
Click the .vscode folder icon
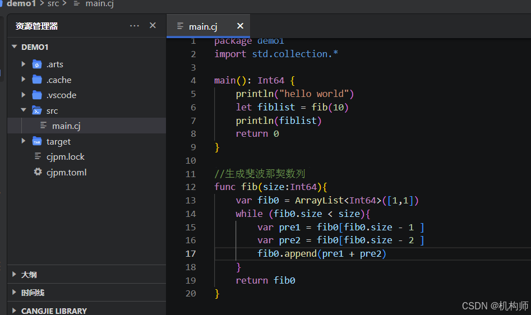point(37,95)
